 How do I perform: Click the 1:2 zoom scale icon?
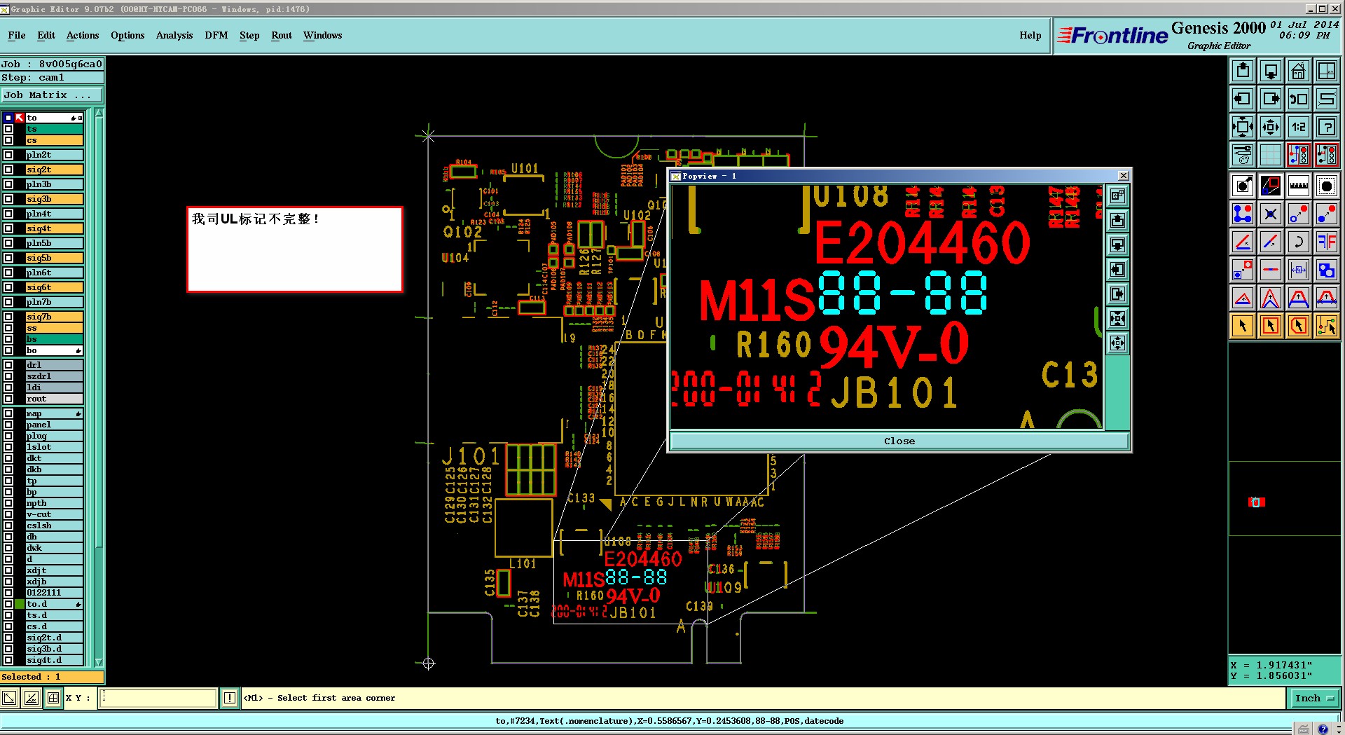[x=1299, y=127]
